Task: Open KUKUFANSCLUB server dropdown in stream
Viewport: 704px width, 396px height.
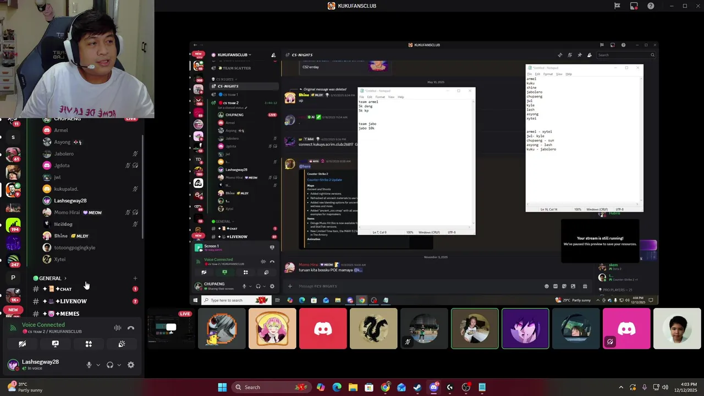Action: click(234, 55)
